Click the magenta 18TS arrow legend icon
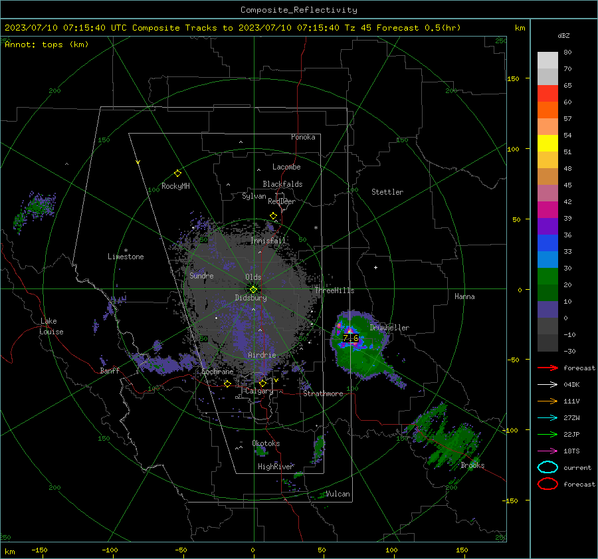598x559 pixels. tap(548, 451)
